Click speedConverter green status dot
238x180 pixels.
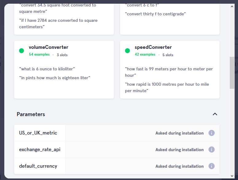pos(127,51)
